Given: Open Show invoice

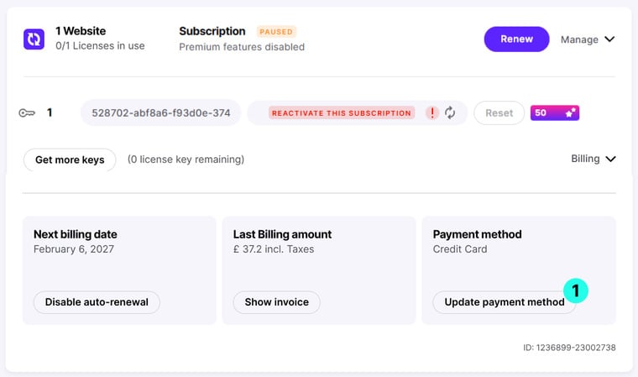Looking at the screenshot, I should tap(277, 302).
